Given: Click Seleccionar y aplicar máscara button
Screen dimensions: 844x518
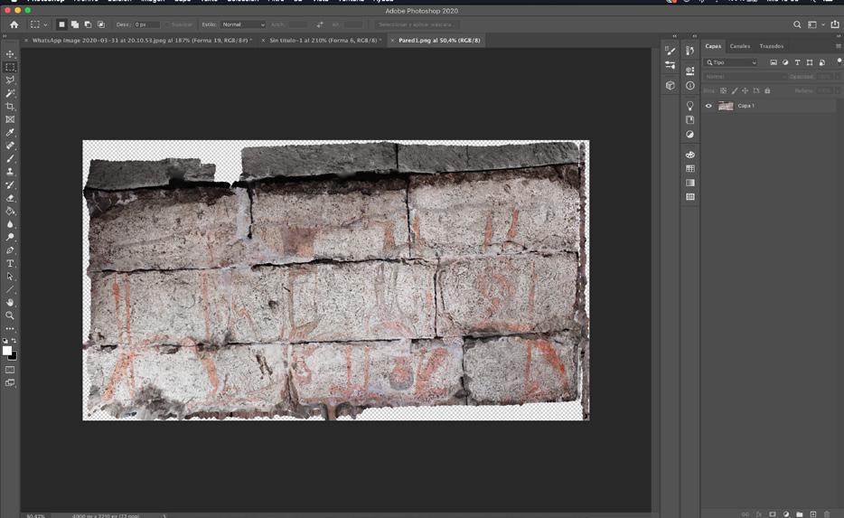Looking at the screenshot, I should pos(415,24).
